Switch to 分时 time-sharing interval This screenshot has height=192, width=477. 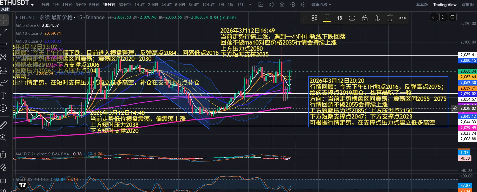pos(45,5)
